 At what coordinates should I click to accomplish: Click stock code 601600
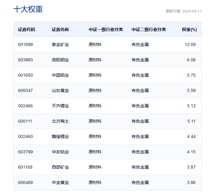[x=25, y=75]
